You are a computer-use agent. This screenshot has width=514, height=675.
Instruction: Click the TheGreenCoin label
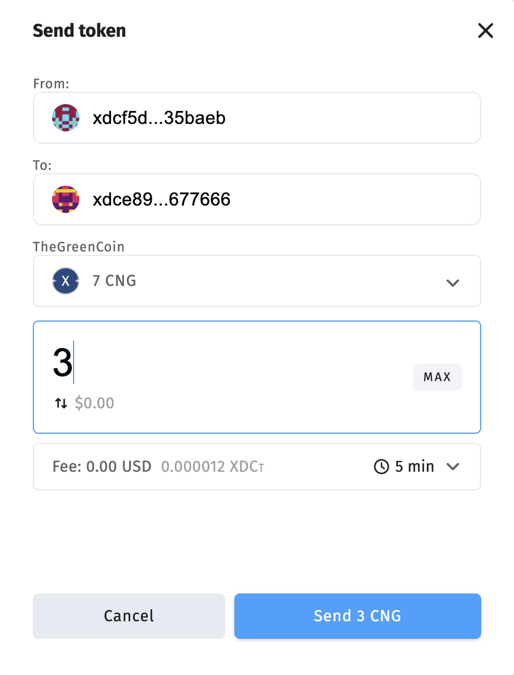coord(79,247)
